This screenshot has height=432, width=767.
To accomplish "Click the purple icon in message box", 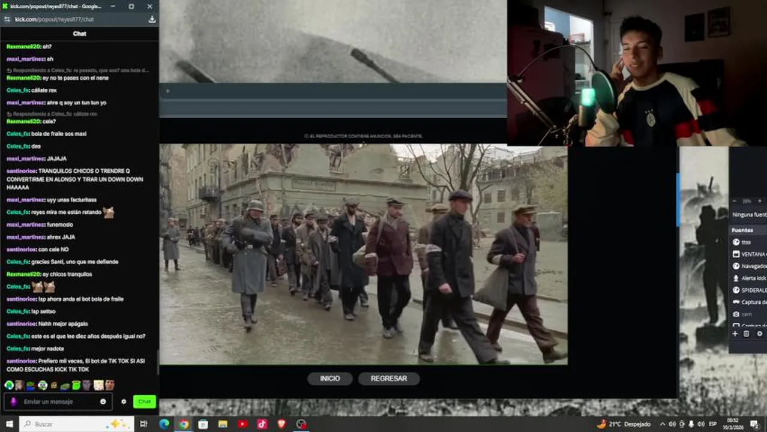I will coord(13,401).
